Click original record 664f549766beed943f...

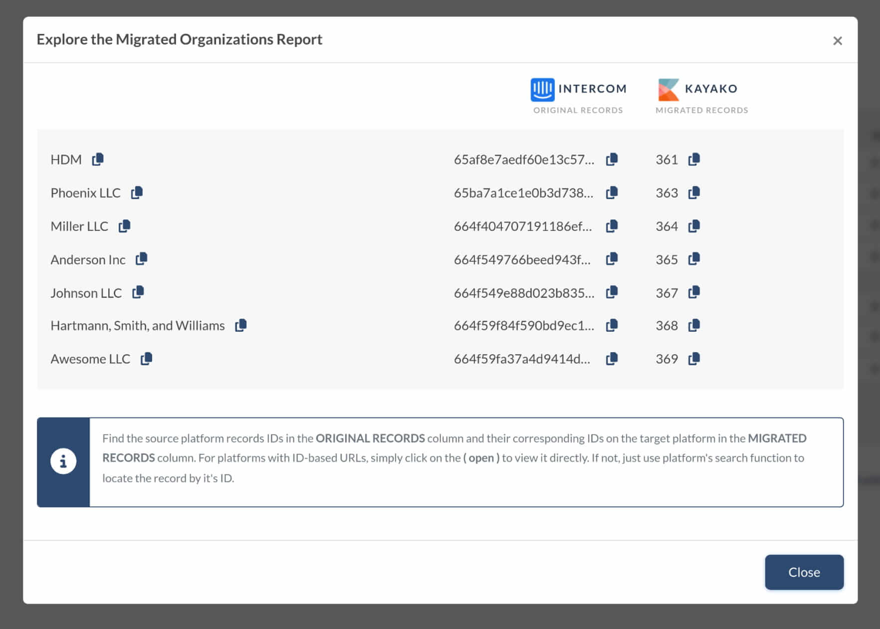click(x=522, y=260)
